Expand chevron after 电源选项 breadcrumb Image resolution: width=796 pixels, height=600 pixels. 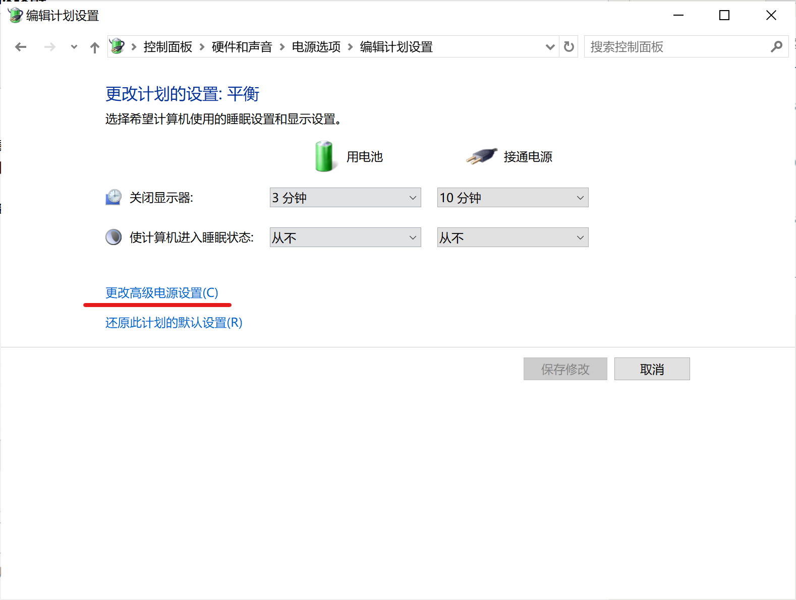tap(350, 47)
